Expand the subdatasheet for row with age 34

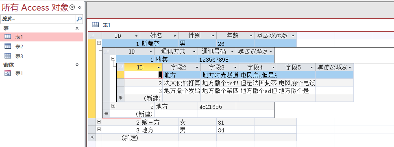point(99,130)
